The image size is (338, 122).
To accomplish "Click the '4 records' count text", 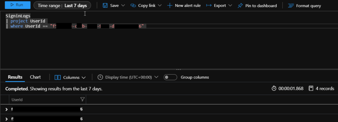I will 325,88.
